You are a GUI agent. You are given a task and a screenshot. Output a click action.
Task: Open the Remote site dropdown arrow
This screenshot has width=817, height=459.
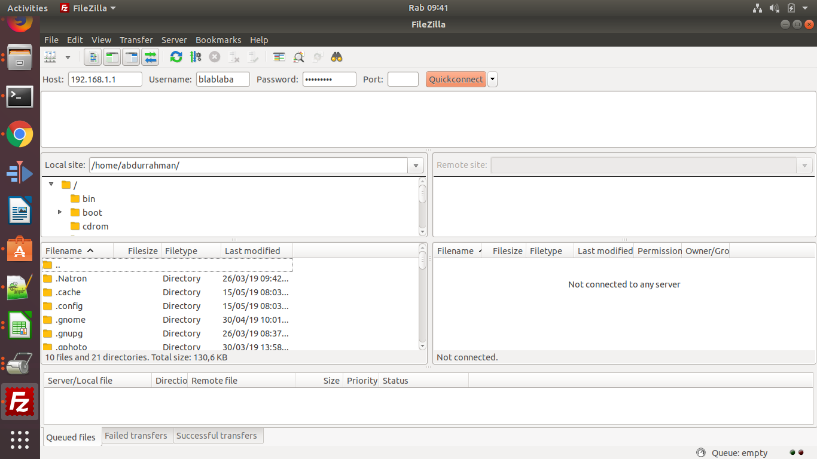(x=804, y=166)
